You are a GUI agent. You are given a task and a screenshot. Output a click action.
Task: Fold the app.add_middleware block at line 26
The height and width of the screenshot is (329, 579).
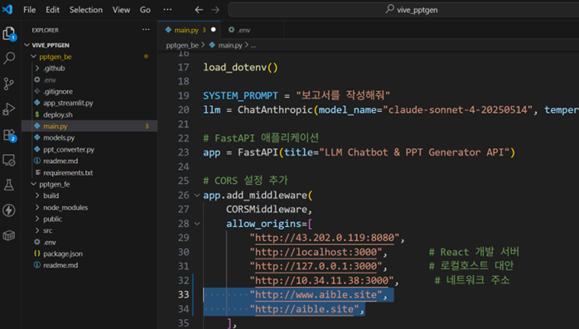(197, 196)
